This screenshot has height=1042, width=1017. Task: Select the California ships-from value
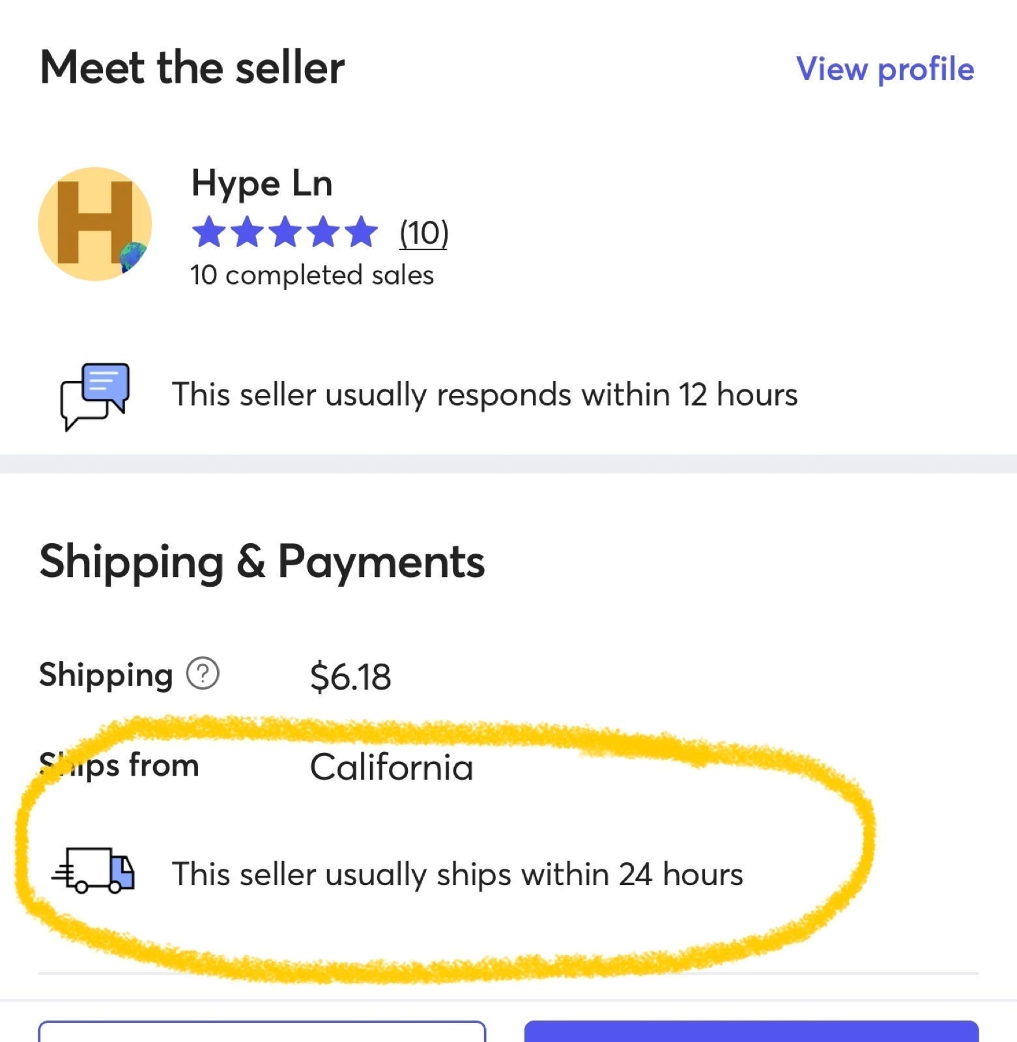[392, 767]
